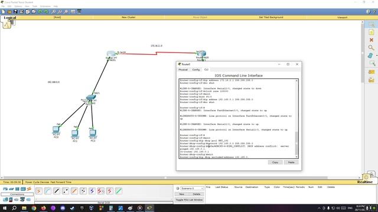This screenshot has width=378, height=212.
Task: Switch Router0 window to Physical tab
Action: click(x=183, y=69)
